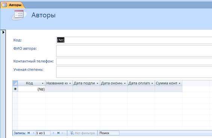This screenshot has height=138, width=212.
Task: Click into the ФИО автора field
Action: (134, 51)
